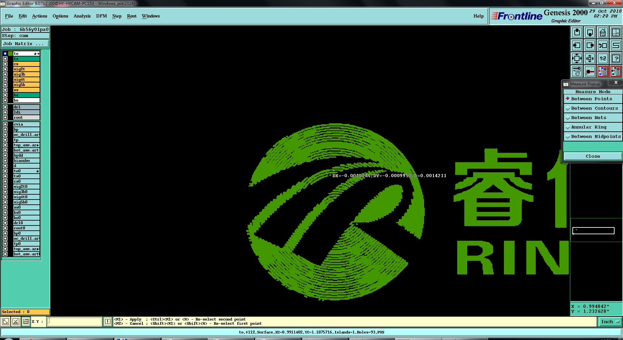
Task: Click the diagonal arrow coordinate icon
Action: point(6,322)
